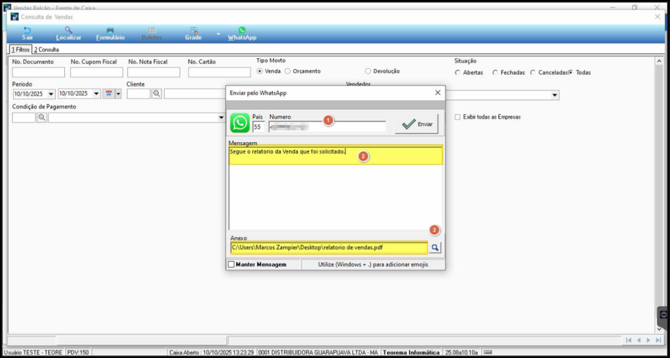Open the Período calendar icon

pos(109,94)
